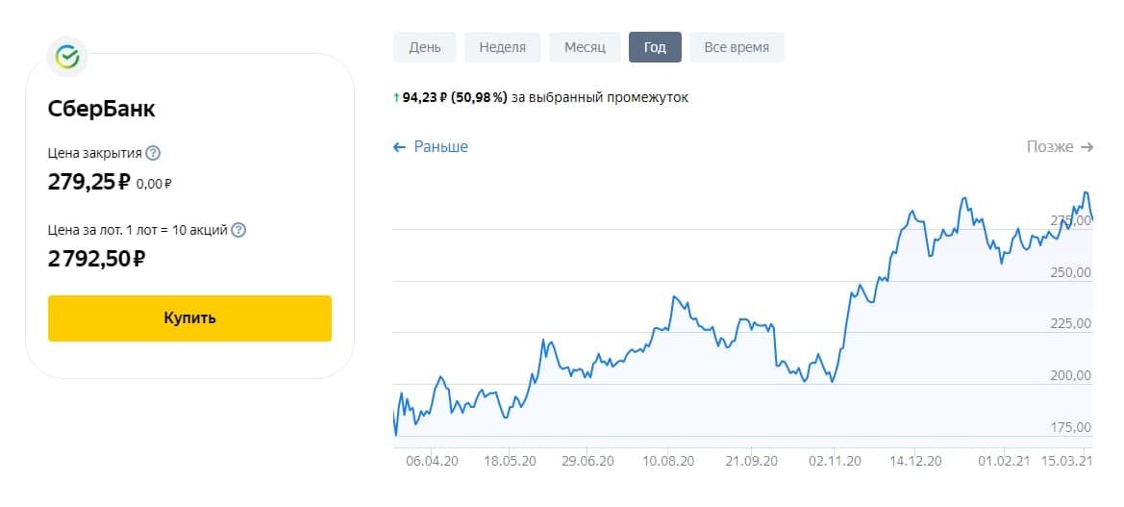Select the День period tab
This screenshot has width=1124, height=507.
[x=425, y=47]
